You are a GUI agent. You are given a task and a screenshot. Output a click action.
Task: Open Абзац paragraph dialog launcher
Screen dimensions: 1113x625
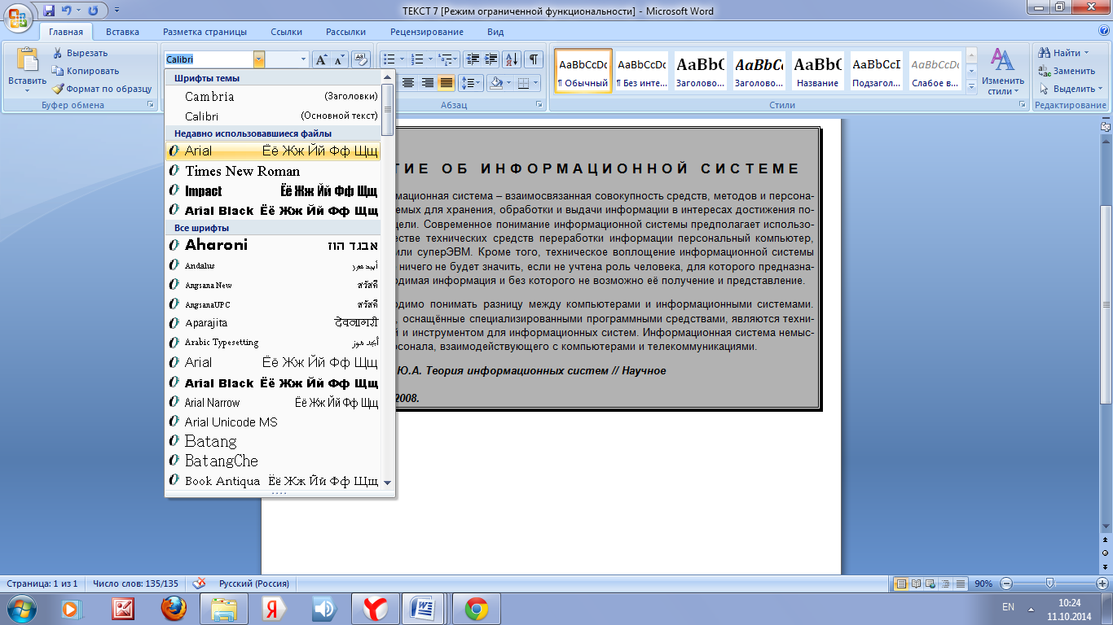point(539,105)
